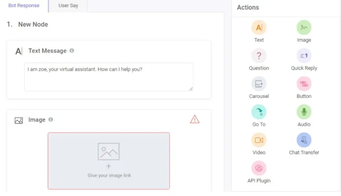Click the New Node title

(33, 24)
